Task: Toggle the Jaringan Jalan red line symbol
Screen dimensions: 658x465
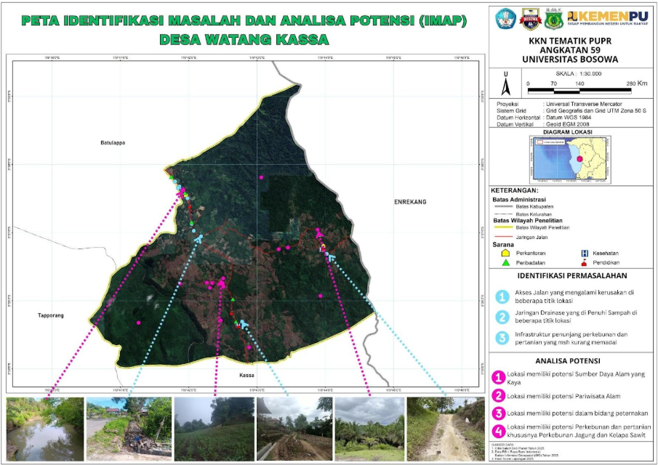Action: tap(502, 238)
